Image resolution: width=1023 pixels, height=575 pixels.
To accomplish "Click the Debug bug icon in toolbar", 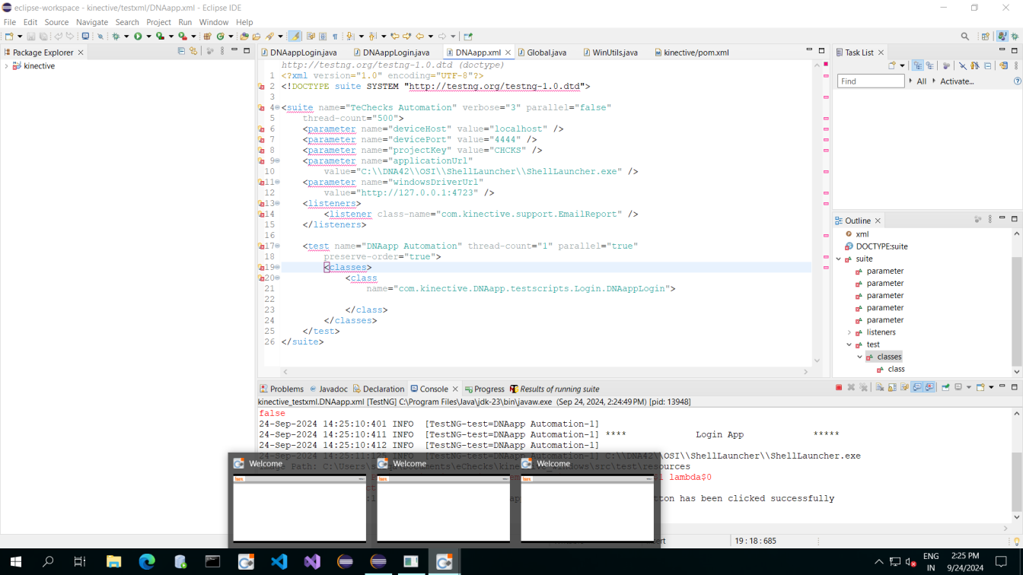I will click(116, 36).
